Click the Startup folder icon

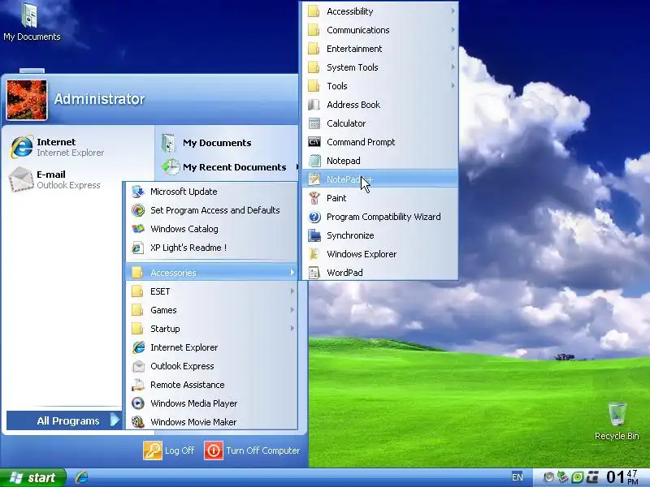coord(137,329)
